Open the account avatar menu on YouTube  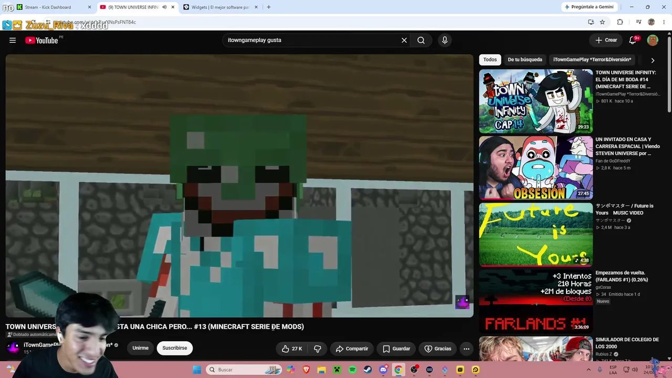click(x=653, y=40)
